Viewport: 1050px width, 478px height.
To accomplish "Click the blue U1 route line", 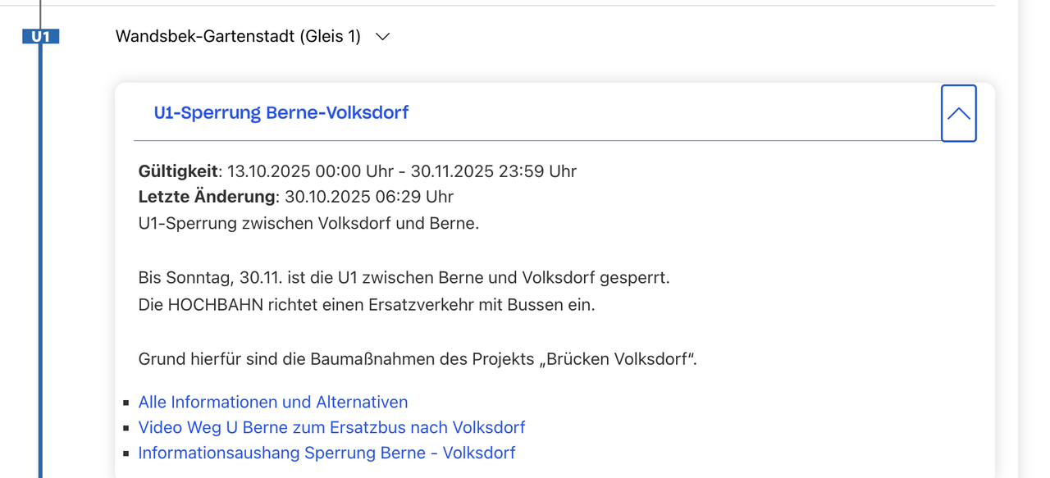I will click(39, 246).
